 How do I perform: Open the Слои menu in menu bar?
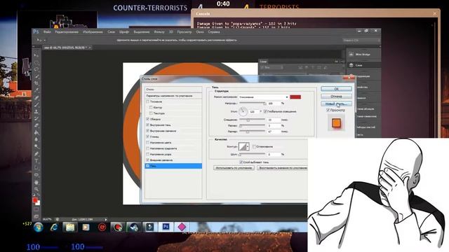111,32
